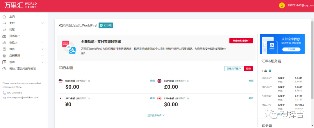Click the USD/CNY rate row label
This screenshot has height=128, width=314.
pyautogui.click(x=267, y=78)
